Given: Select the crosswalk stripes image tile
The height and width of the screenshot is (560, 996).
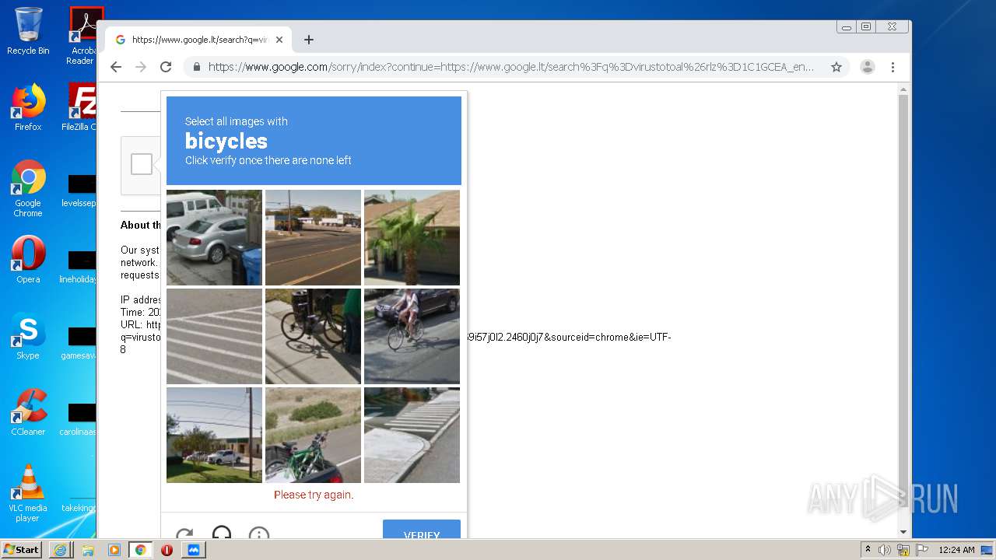Looking at the screenshot, I should point(214,336).
